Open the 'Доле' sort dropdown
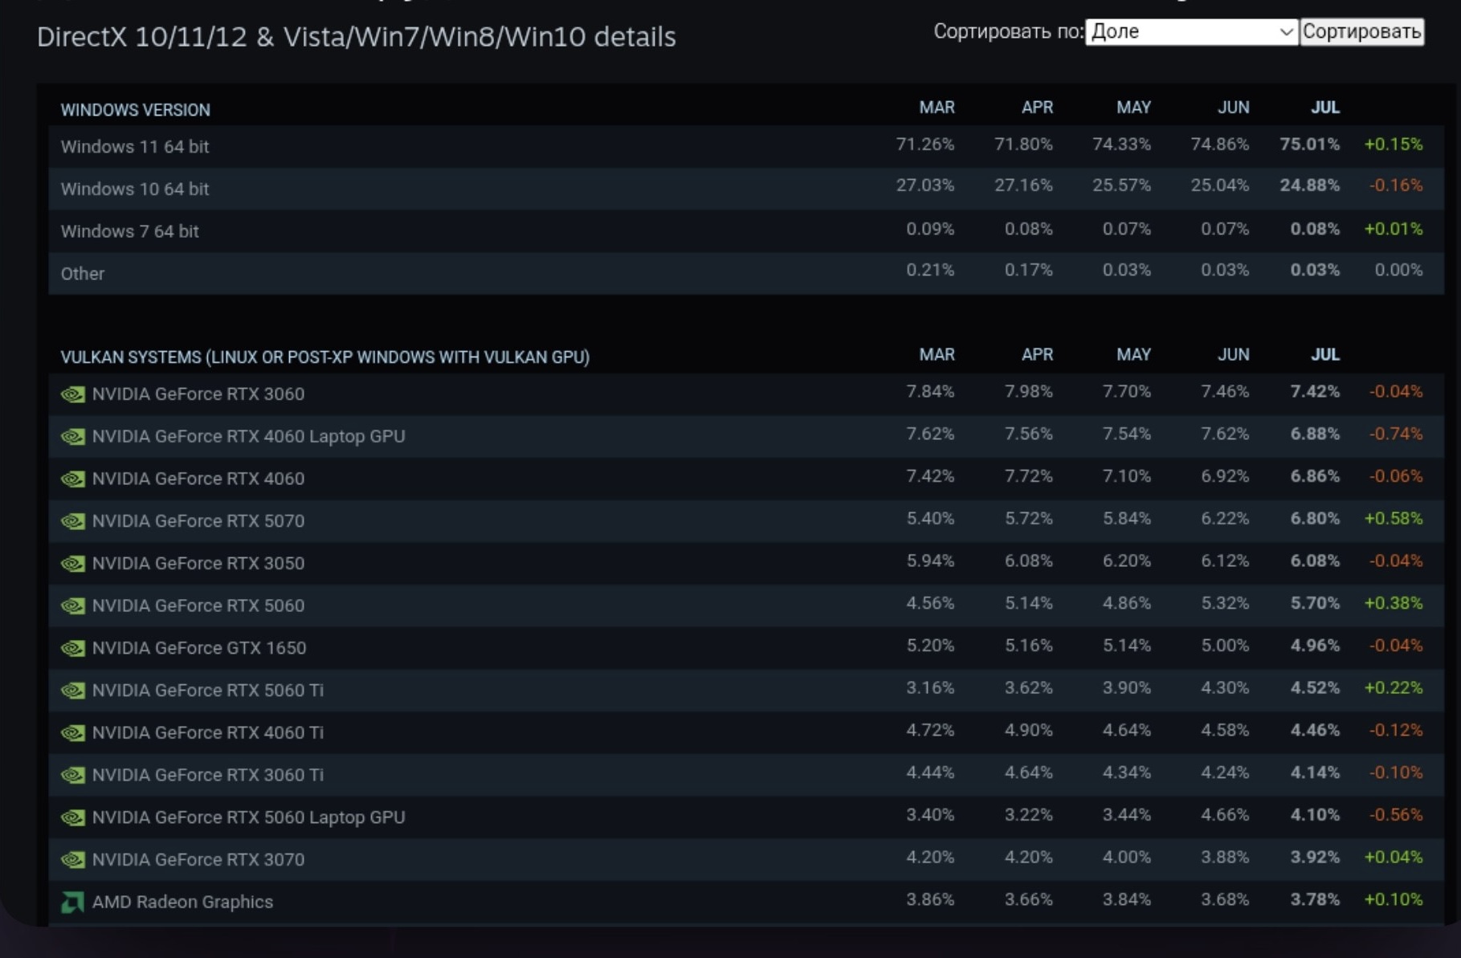Viewport: 1461px width, 958px height. click(1191, 32)
